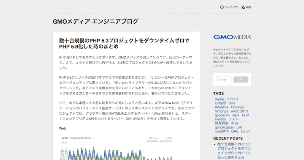
Task: Click the RSS text link
Action: pyautogui.click(x=249, y=7)
